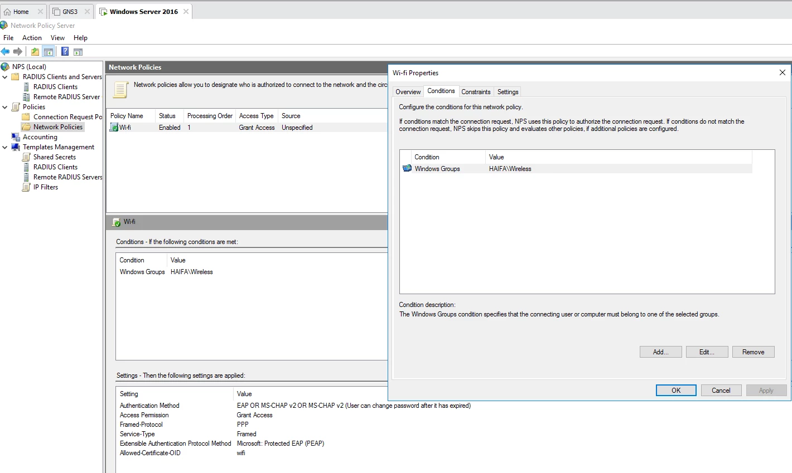The width and height of the screenshot is (792, 473).
Task: Click the Wi-fi policy row icon
Action: click(x=114, y=128)
